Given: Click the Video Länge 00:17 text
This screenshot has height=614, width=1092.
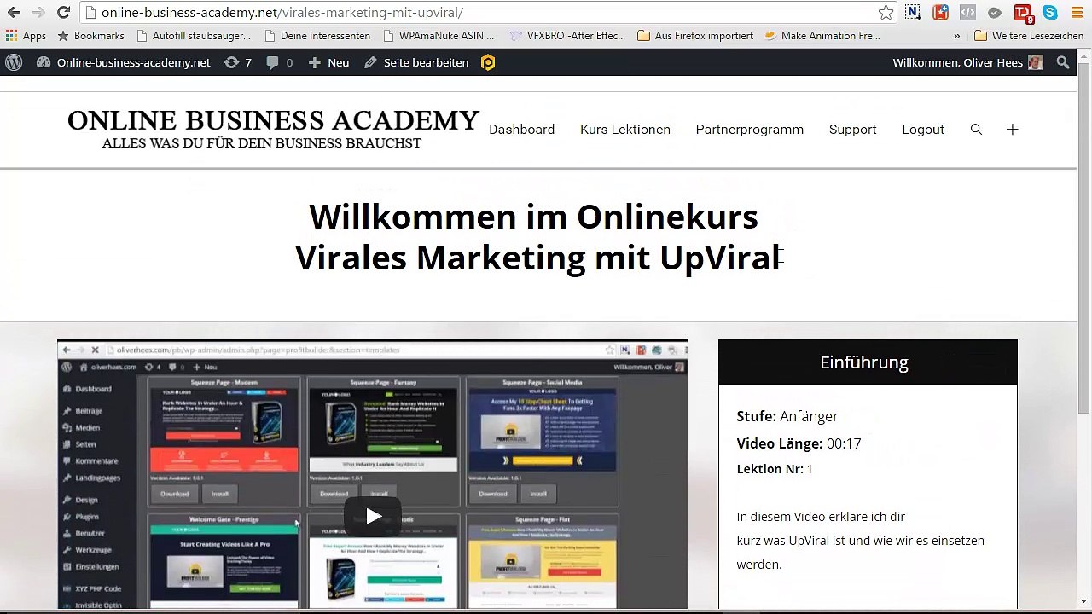Looking at the screenshot, I should tap(799, 443).
